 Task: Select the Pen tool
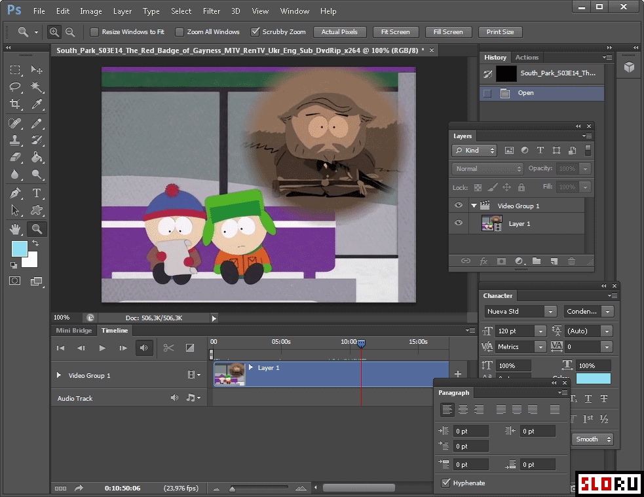coord(15,193)
